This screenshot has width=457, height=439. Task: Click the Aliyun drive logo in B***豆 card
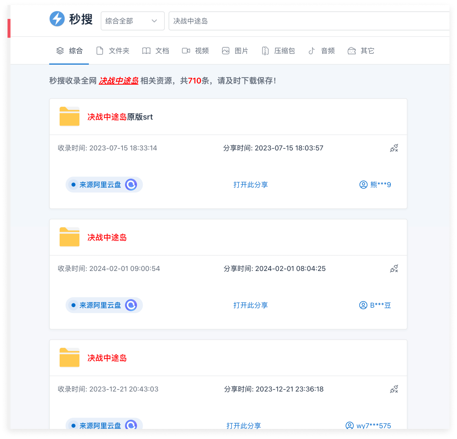131,305
